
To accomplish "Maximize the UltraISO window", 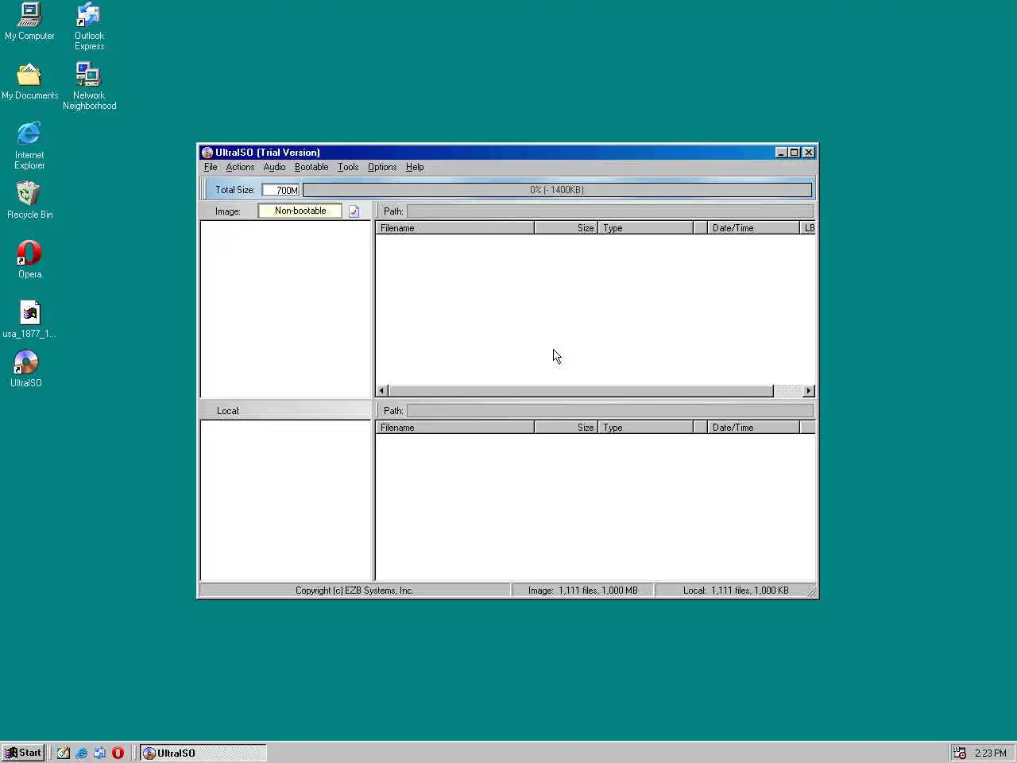I will 794,153.
